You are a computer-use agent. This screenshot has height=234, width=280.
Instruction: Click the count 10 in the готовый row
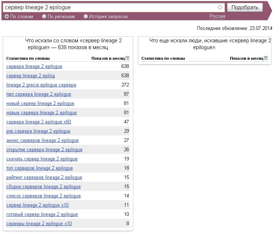click(x=127, y=214)
